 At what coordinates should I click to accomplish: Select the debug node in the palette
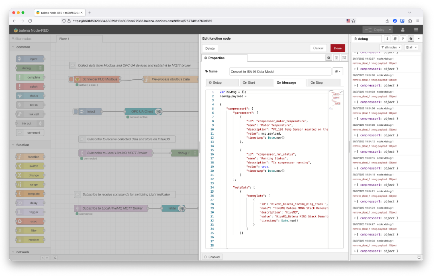[30, 68]
